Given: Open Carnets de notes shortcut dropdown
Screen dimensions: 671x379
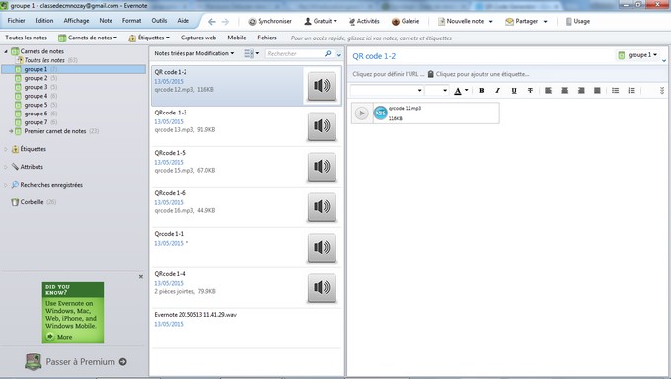Looking at the screenshot, I should [x=88, y=38].
